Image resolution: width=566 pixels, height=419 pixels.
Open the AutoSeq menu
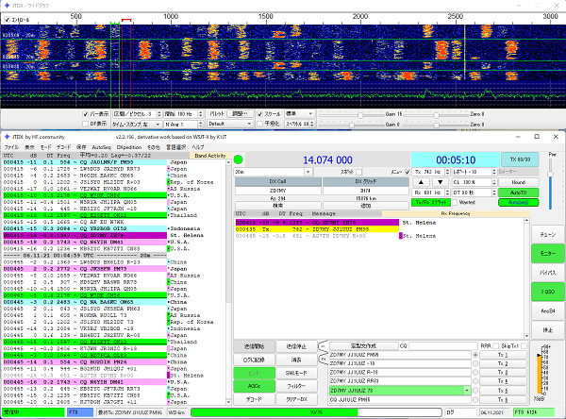click(102, 148)
